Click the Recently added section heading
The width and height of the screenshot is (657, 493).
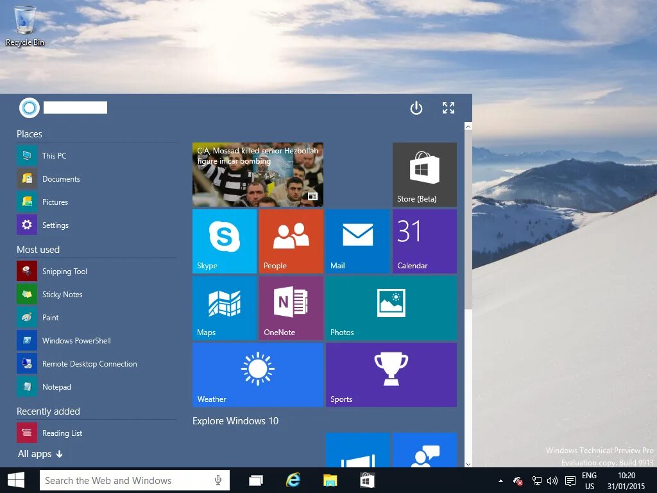(x=48, y=411)
